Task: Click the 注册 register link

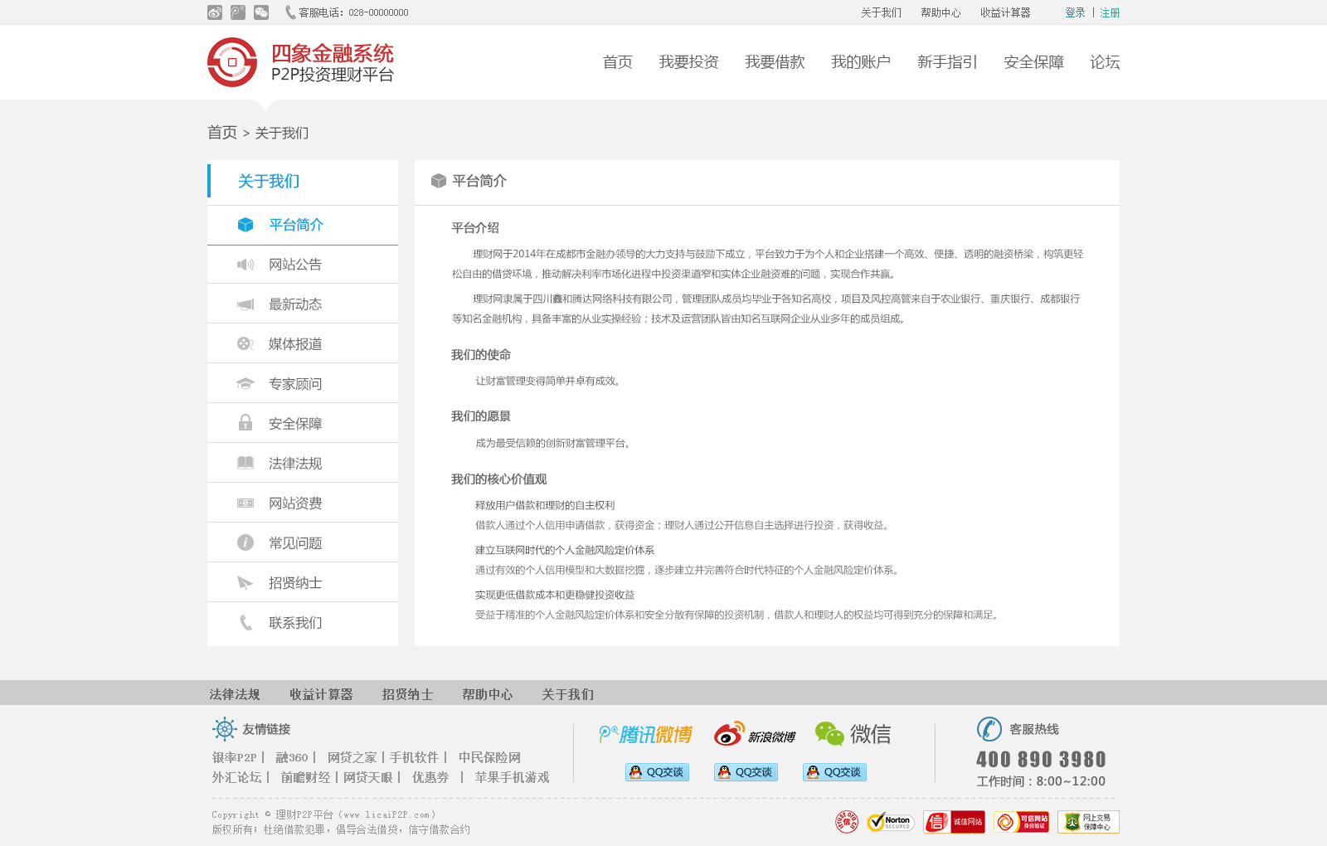Action: click(1110, 12)
